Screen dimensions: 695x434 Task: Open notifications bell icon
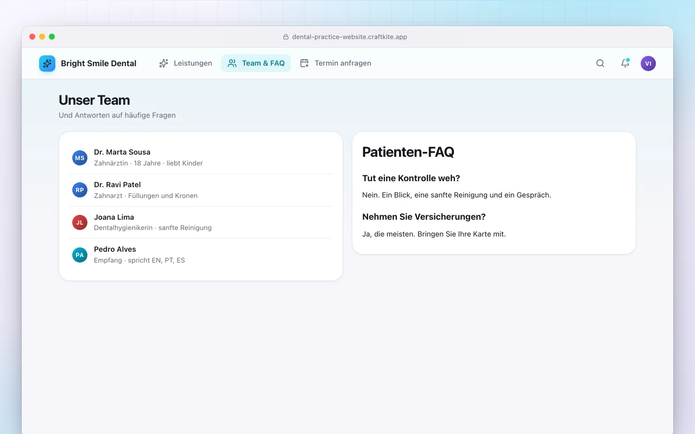[625, 63]
